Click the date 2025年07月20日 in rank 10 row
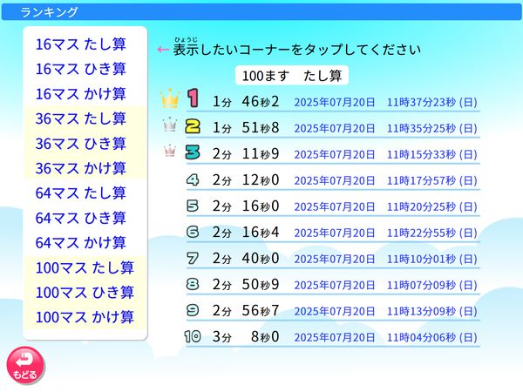The width and height of the screenshot is (523, 392). coord(335,337)
